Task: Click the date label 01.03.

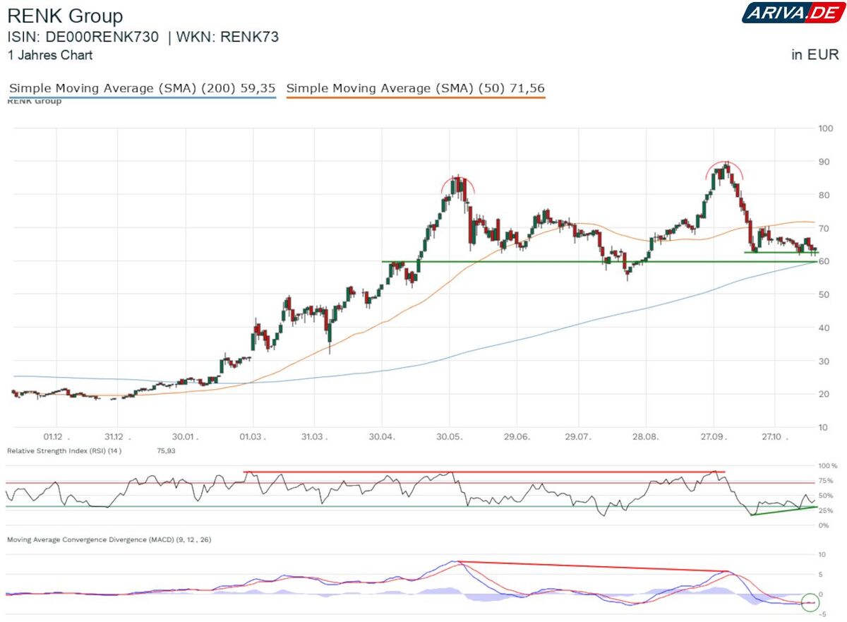Action: coord(252,437)
